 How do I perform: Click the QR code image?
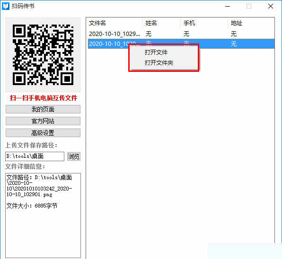coord(43,55)
